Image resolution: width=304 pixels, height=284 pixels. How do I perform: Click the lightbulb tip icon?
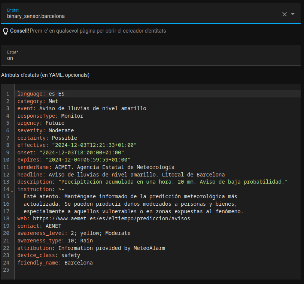(5, 31)
